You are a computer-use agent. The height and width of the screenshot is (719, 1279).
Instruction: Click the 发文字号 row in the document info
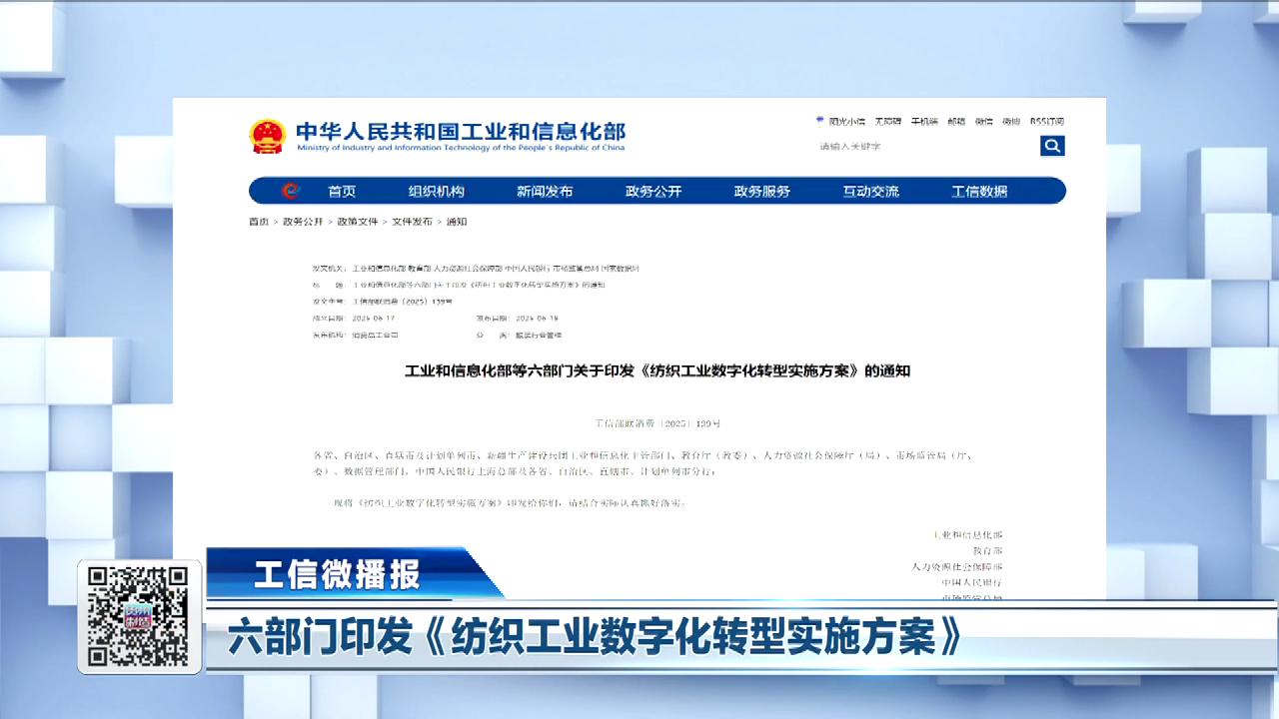point(383,302)
